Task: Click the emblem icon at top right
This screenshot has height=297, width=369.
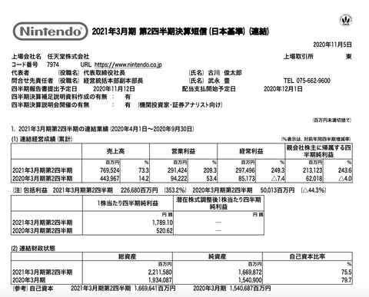Action: click(x=346, y=21)
